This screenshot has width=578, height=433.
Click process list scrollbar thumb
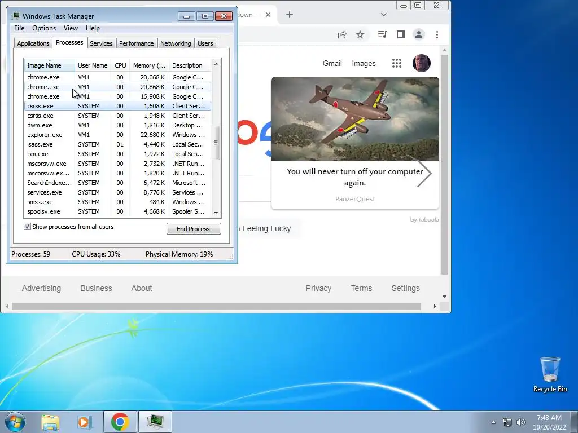[216, 143]
